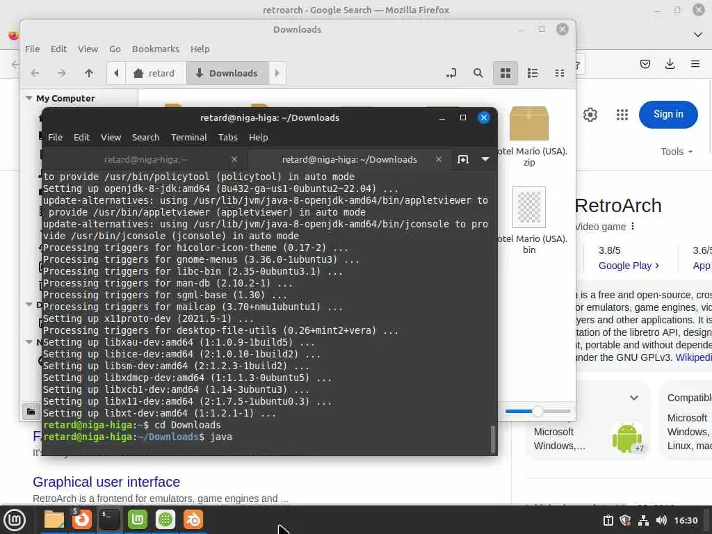
Task: Click the right path bar scroll arrow
Action: [x=277, y=73]
